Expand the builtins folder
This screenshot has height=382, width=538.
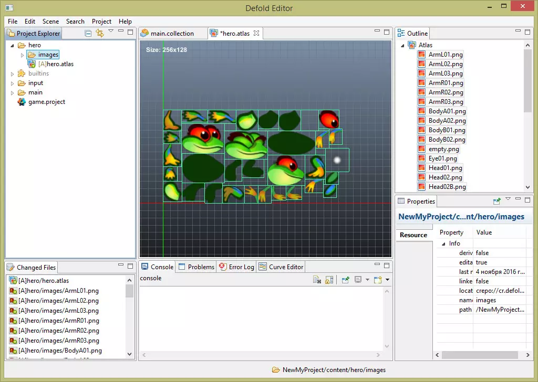click(x=13, y=74)
